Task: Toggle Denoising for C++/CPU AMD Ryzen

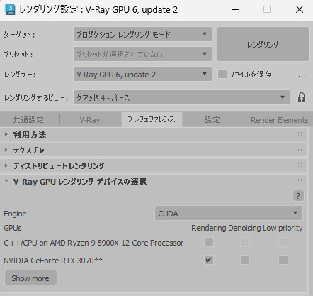Action: pos(245,242)
